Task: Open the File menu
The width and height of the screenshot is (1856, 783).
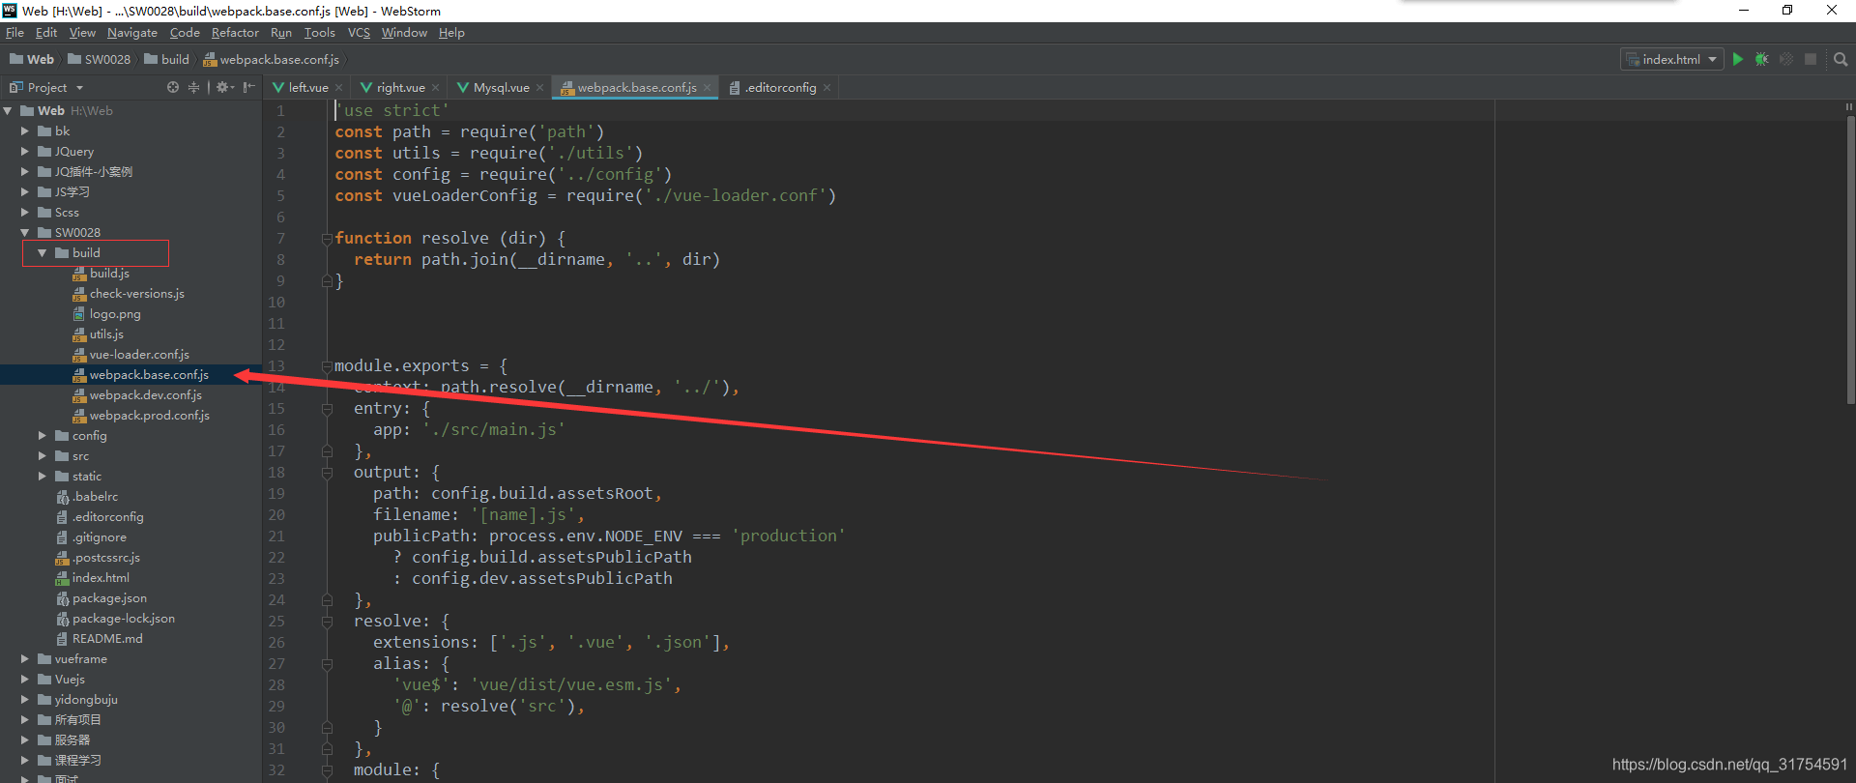Action: 14,33
